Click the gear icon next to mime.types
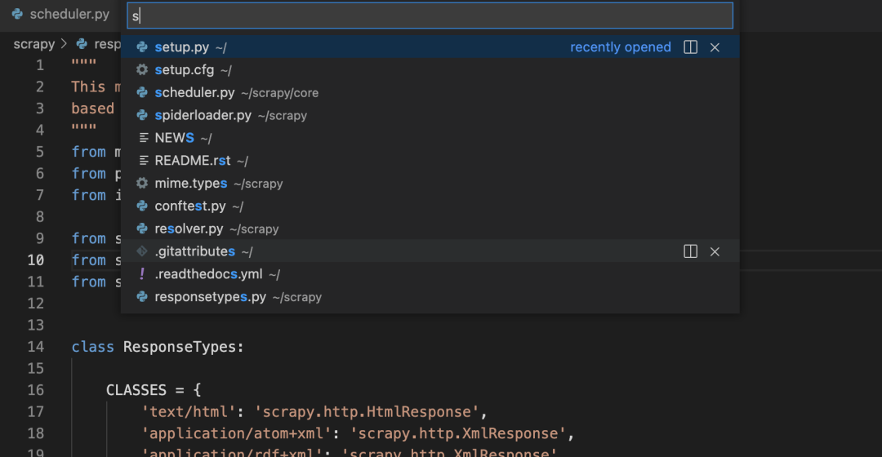882x457 pixels. coord(142,184)
